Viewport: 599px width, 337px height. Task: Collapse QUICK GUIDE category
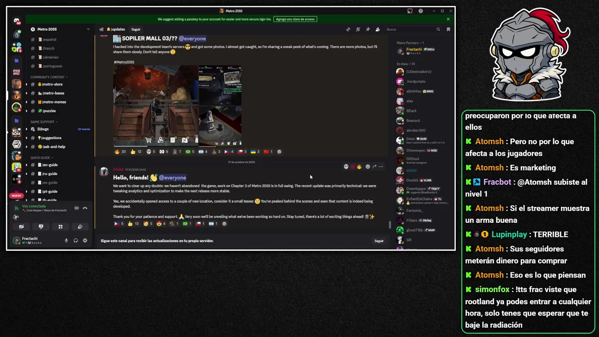tap(42, 158)
